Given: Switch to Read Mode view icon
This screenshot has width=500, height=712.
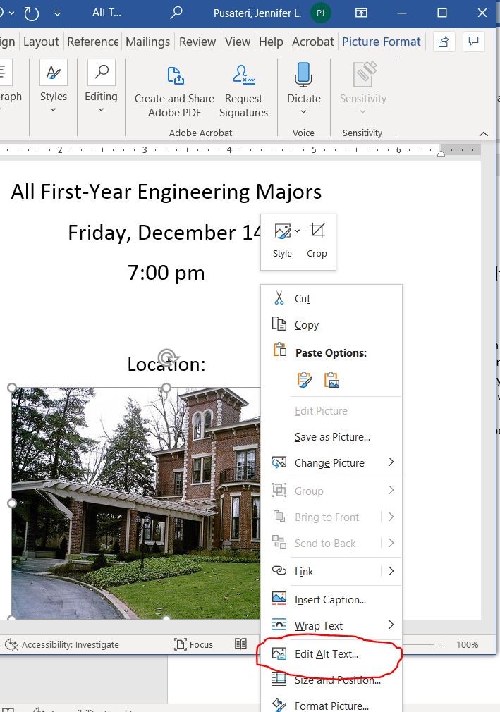Looking at the screenshot, I should point(240,644).
